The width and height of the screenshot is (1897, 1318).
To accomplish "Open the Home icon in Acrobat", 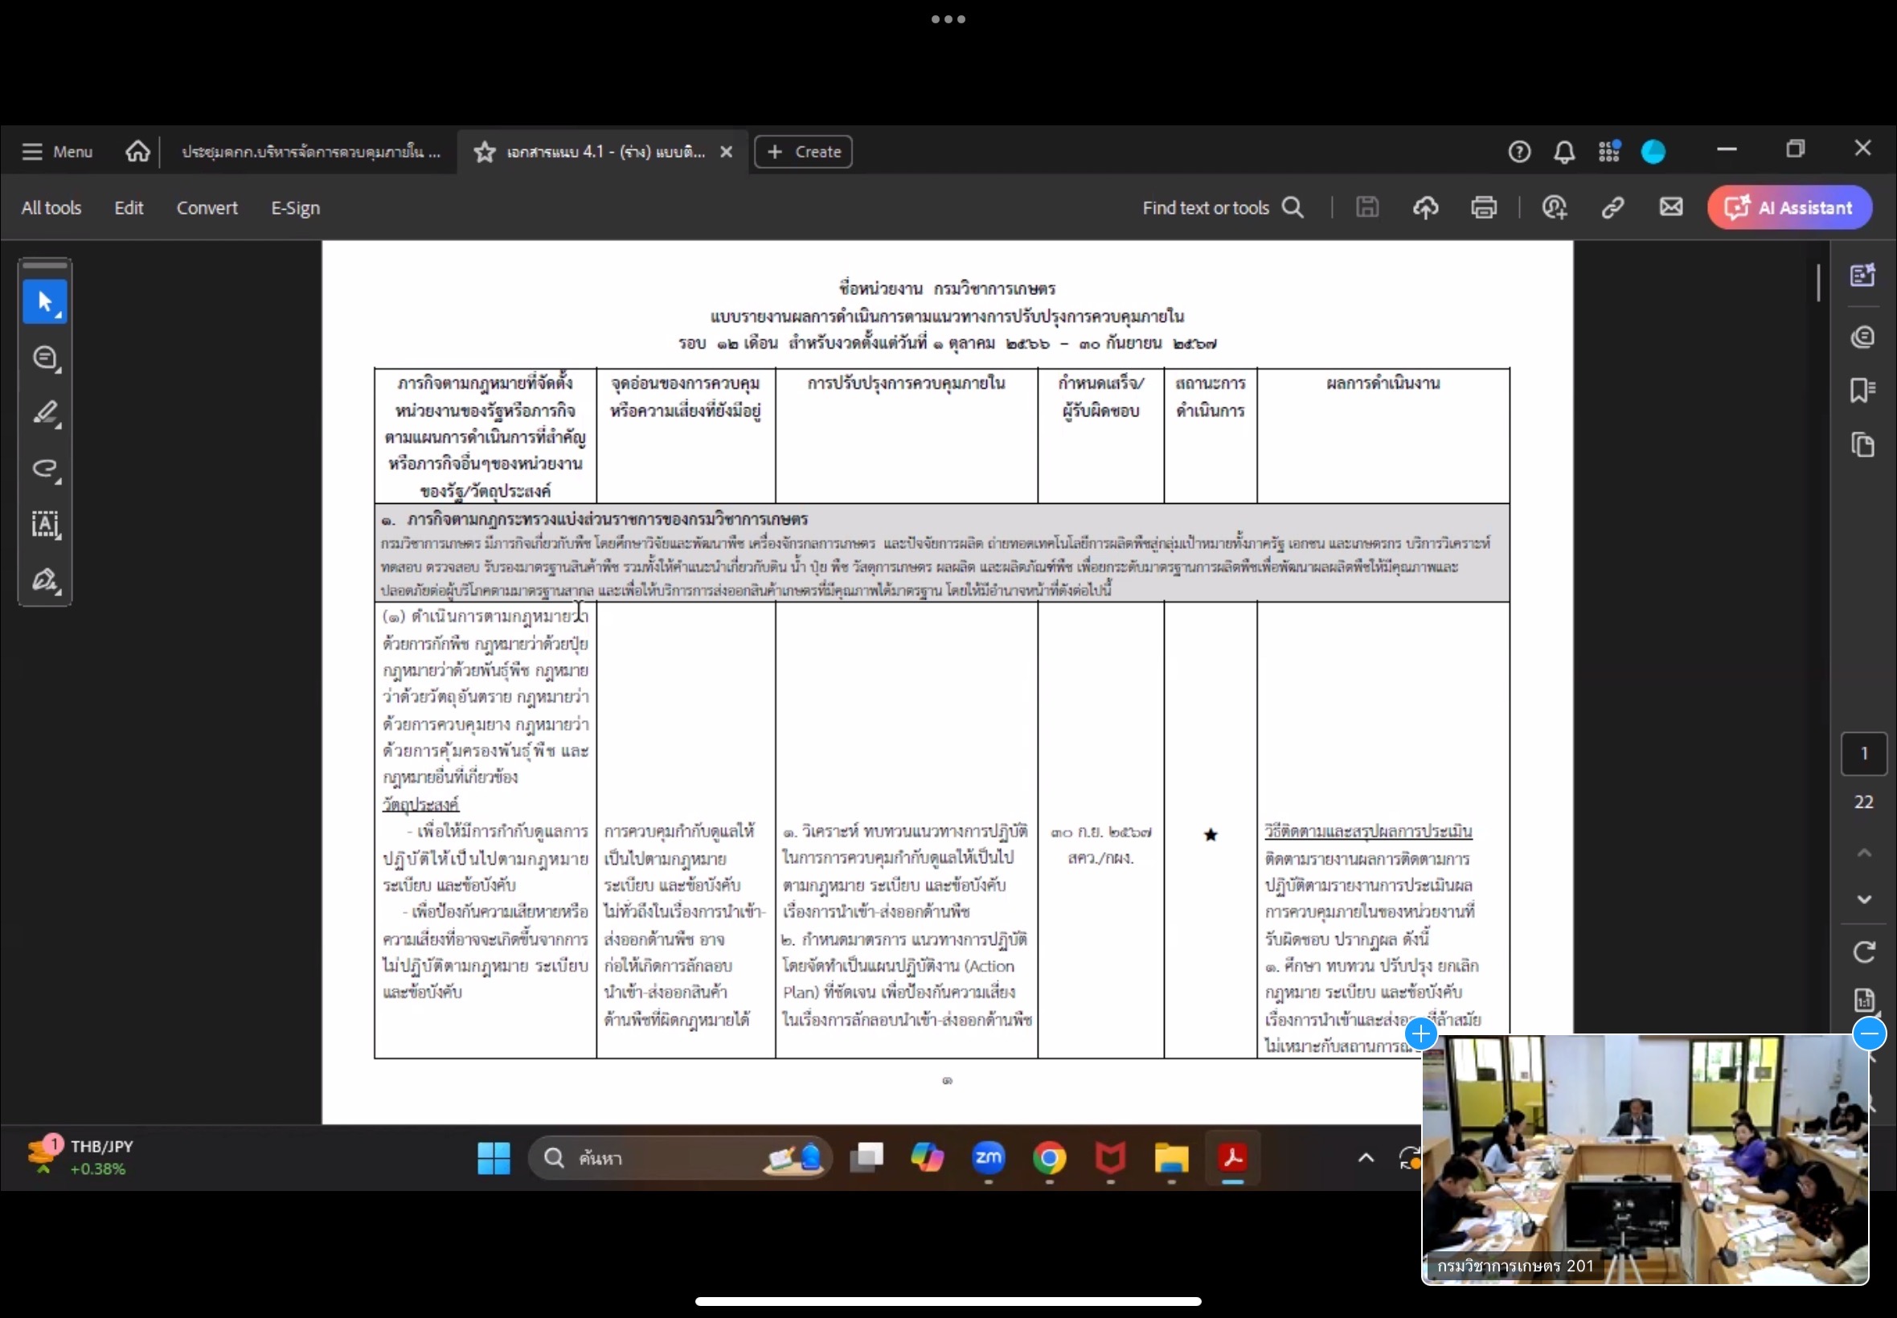I will pos(138,151).
